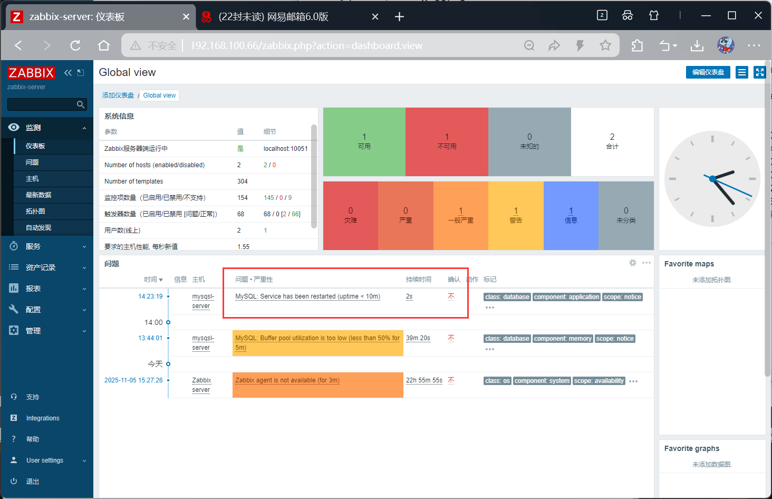Click the component: memory tag
The width and height of the screenshot is (772, 499).
(x=563, y=339)
